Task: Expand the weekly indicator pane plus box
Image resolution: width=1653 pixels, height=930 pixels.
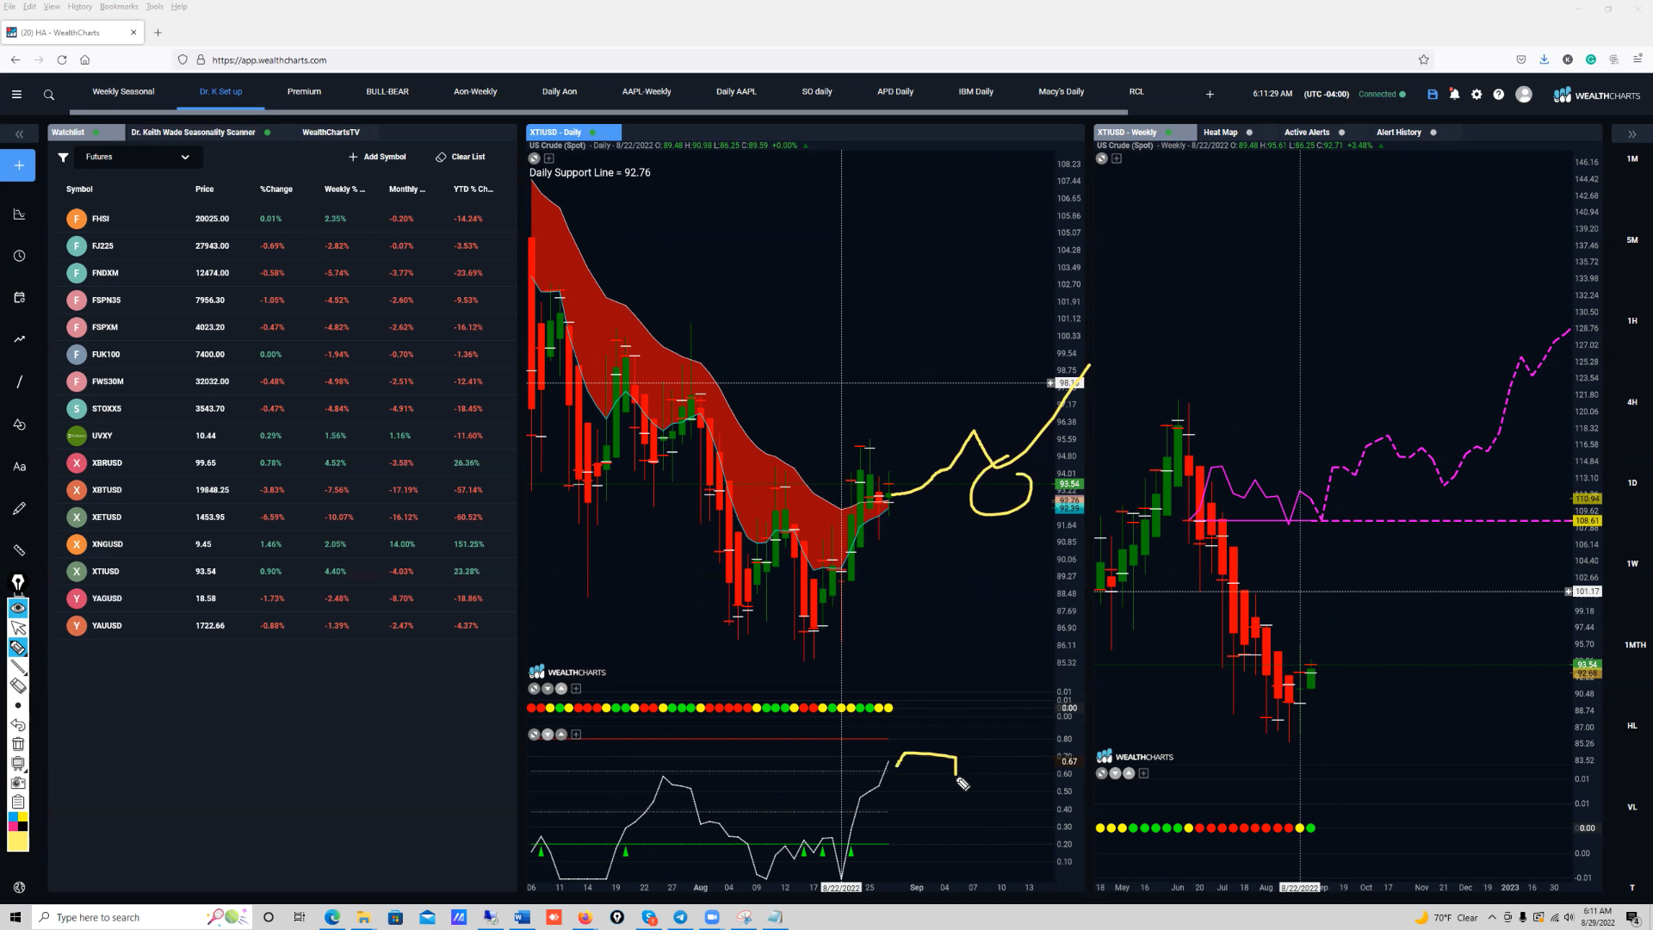Action: pos(1143,773)
